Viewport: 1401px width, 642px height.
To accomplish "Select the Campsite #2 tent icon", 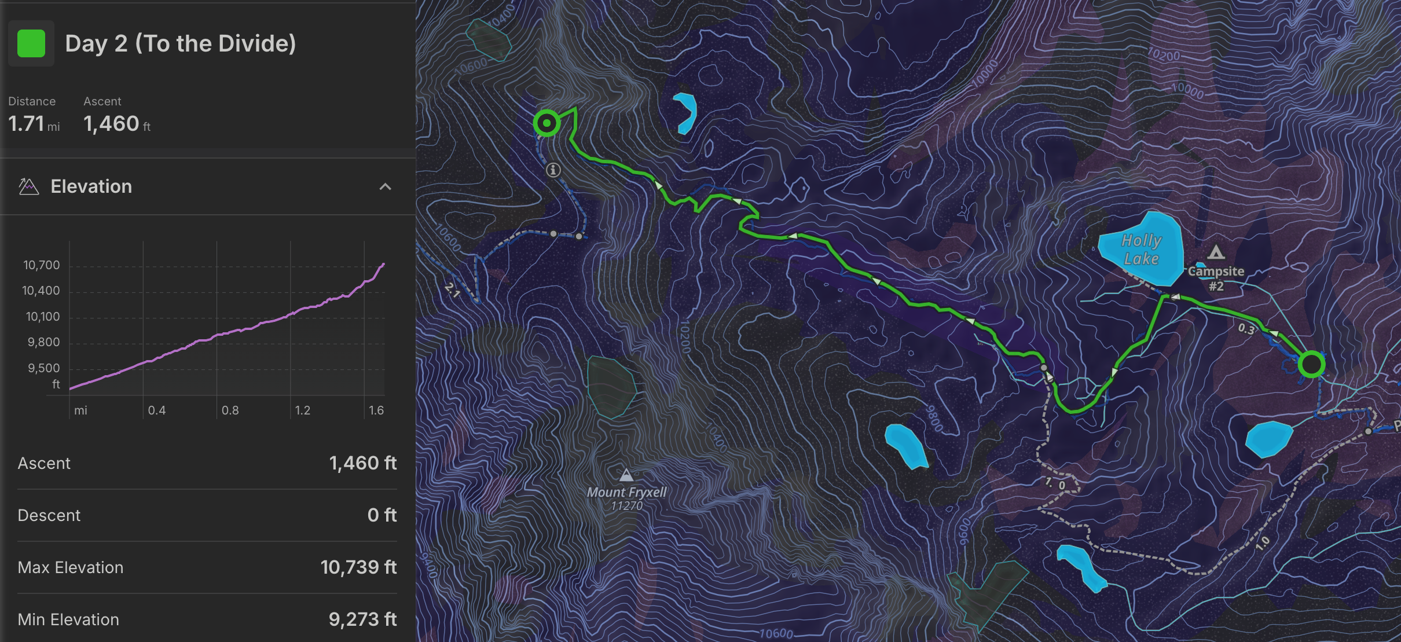I will click(1216, 252).
